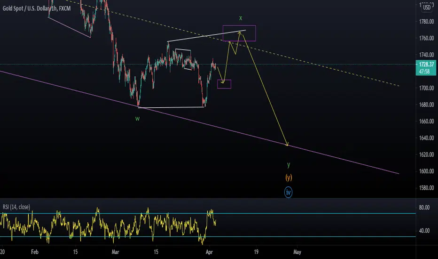Viewport: 438px width, 259px height.
Task: Click the Apr date on time axis
Action: point(209,252)
